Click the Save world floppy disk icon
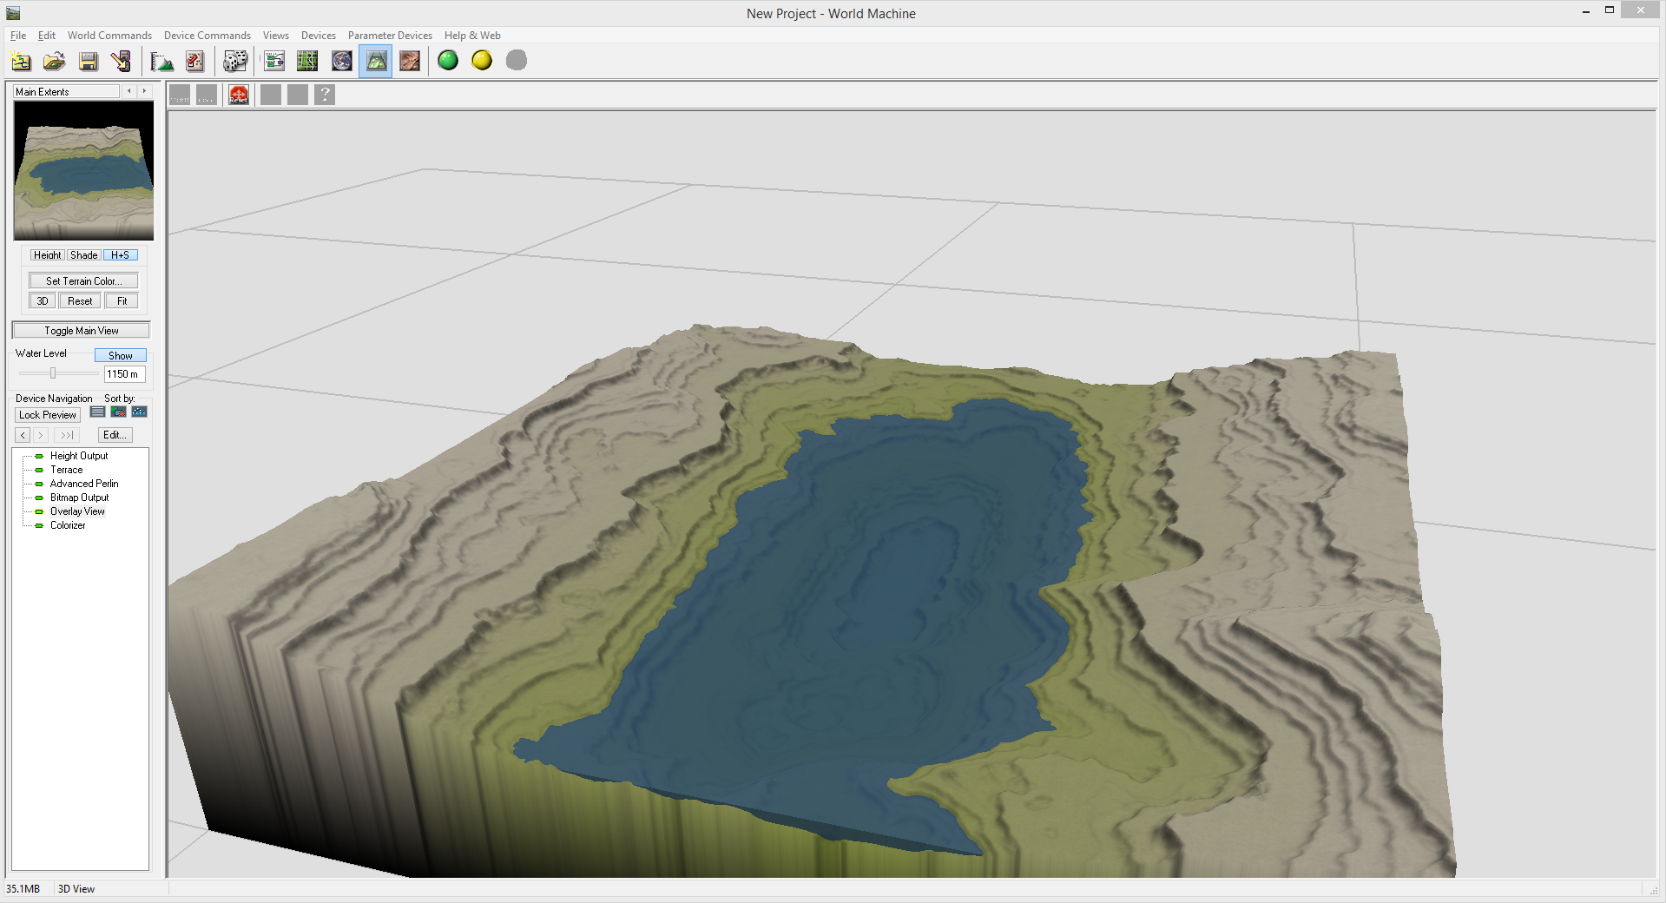The height and width of the screenshot is (903, 1666). click(89, 61)
